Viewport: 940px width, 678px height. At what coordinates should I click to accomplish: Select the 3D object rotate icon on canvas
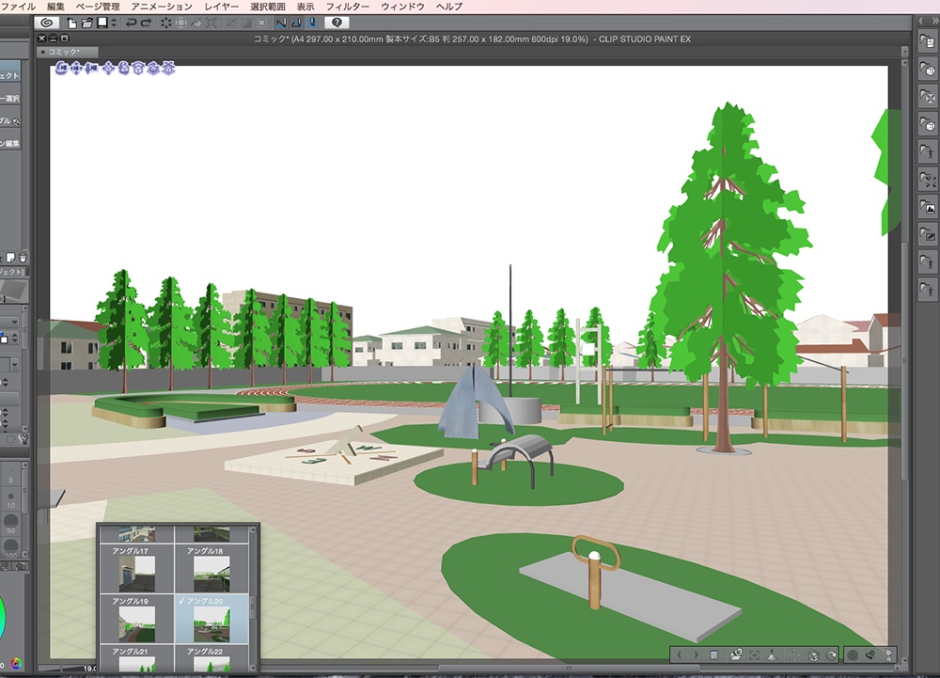(123, 69)
